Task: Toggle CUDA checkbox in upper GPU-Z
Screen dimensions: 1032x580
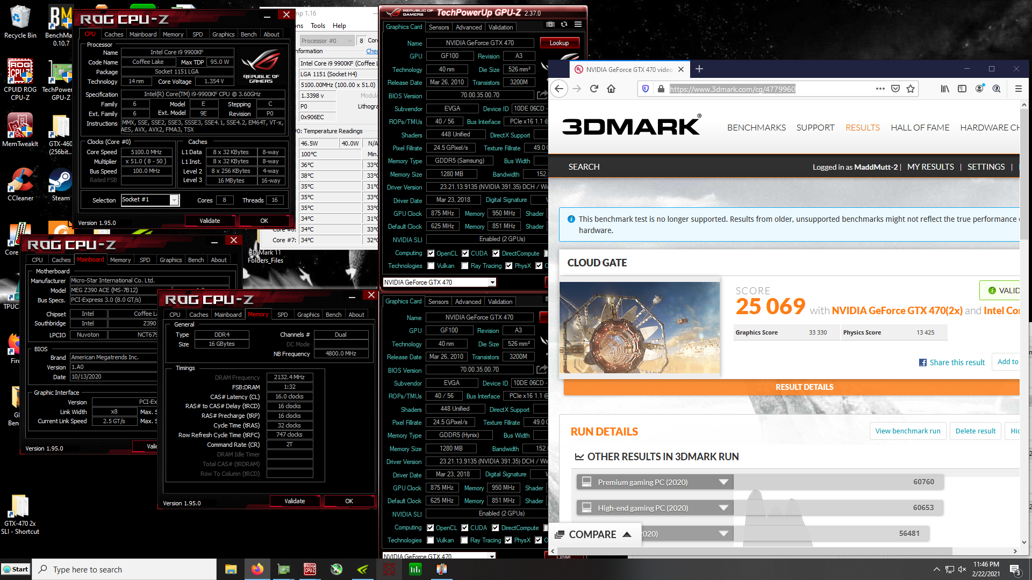Action: [x=465, y=253]
